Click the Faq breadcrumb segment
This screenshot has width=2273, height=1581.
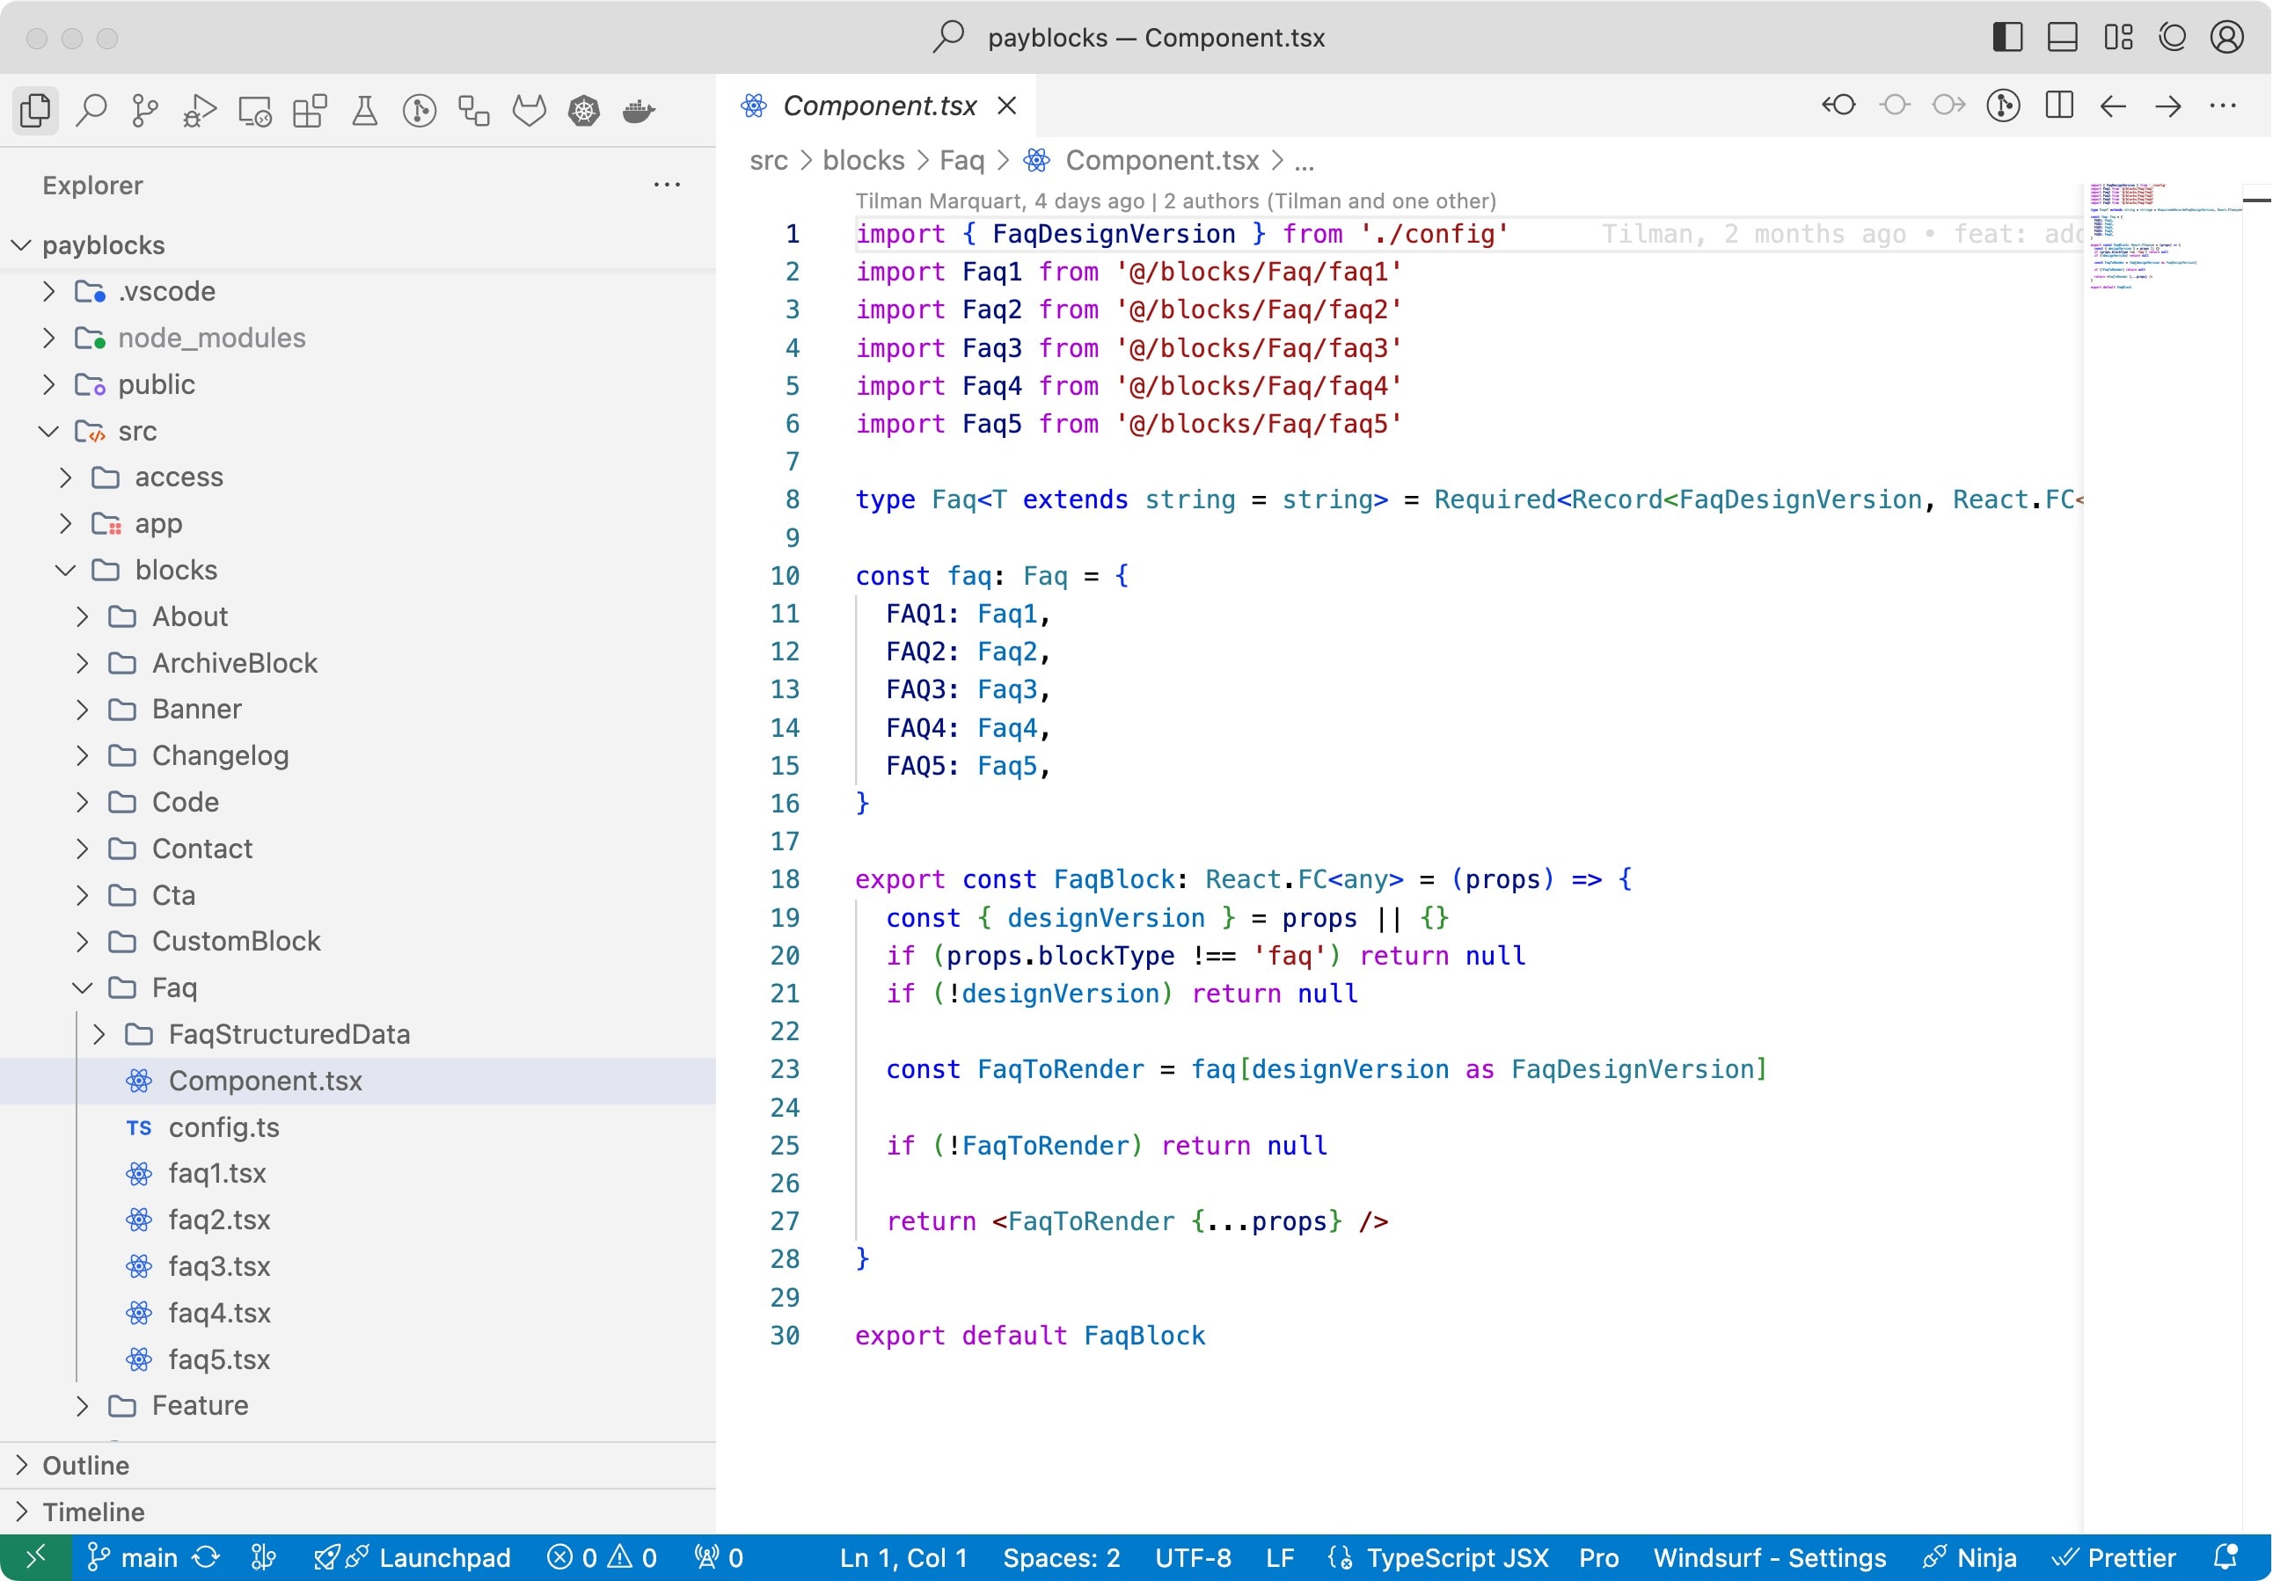[x=961, y=160]
